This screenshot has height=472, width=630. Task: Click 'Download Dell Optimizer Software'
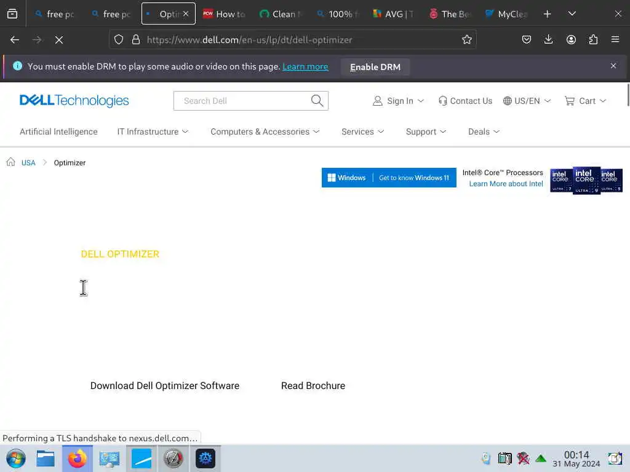point(165,386)
